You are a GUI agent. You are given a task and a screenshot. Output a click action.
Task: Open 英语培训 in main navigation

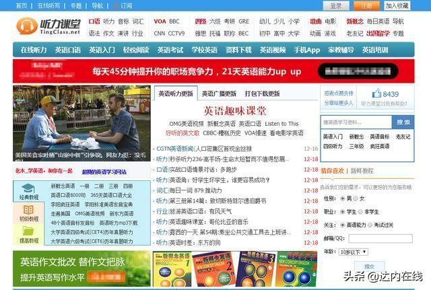375,50
